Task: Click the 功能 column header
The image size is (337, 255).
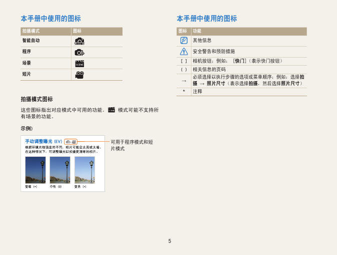Action: [197, 31]
